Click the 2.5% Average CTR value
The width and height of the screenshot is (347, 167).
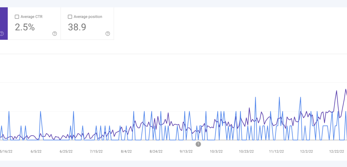coord(25,27)
